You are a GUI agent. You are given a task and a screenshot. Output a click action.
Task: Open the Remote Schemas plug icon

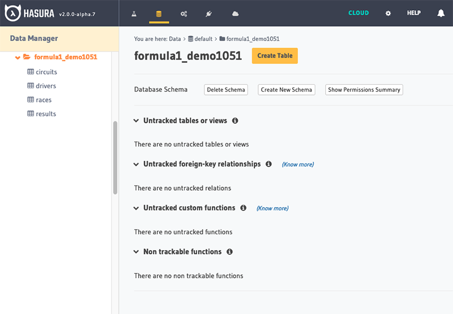[x=208, y=14]
